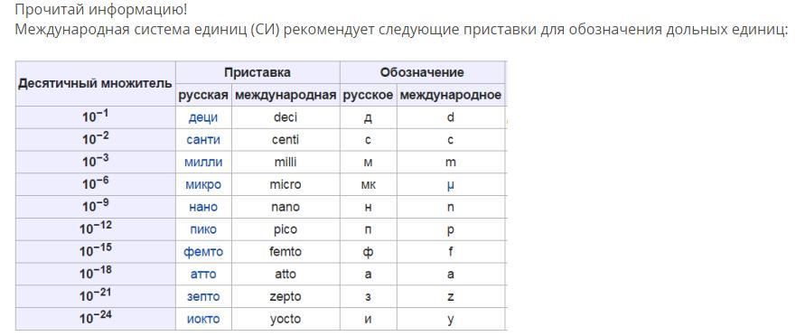Select the Десятичный множитель column header
805x336 pixels.
96,84
